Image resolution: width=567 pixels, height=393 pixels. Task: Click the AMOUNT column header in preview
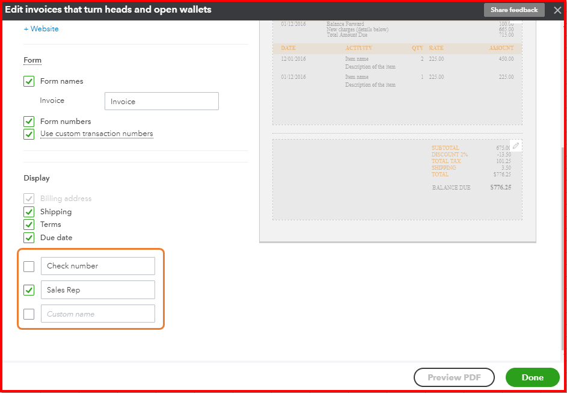pyautogui.click(x=501, y=48)
